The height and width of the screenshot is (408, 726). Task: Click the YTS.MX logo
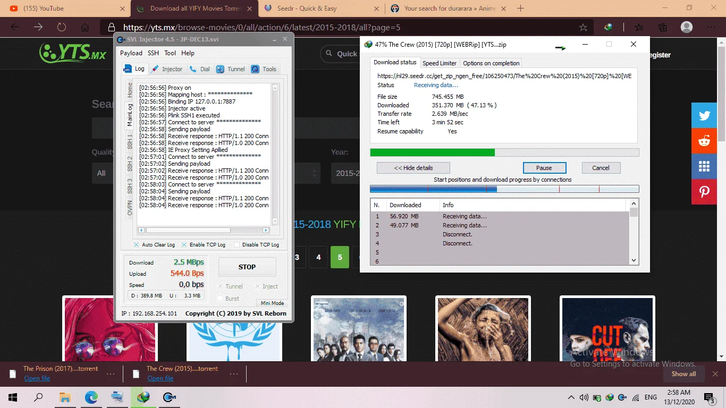(x=73, y=54)
